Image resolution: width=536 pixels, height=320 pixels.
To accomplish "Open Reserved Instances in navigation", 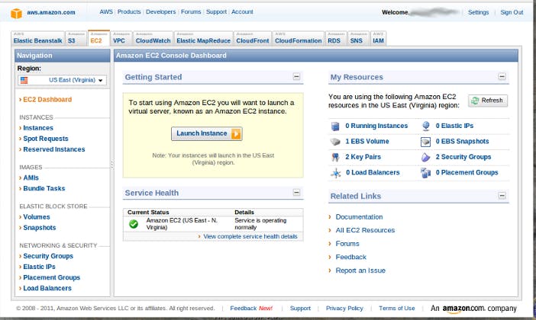I will coord(54,149).
